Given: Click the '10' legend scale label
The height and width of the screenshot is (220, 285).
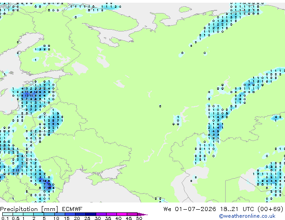Looking at the screenshot, I should coord(56,218).
